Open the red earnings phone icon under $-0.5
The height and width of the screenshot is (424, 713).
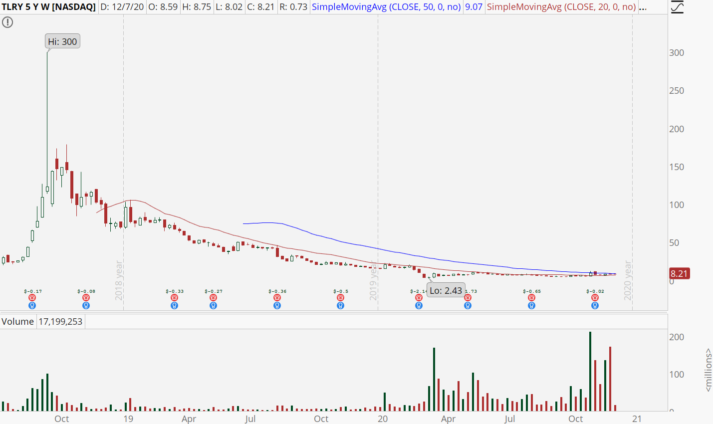click(340, 298)
